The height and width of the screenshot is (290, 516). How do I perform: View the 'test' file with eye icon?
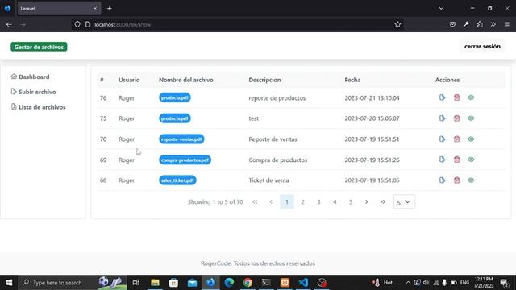[x=471, y=118]
